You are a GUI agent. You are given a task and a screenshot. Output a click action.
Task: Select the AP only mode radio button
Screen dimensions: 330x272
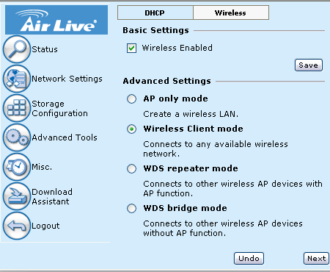click(131, 99)
